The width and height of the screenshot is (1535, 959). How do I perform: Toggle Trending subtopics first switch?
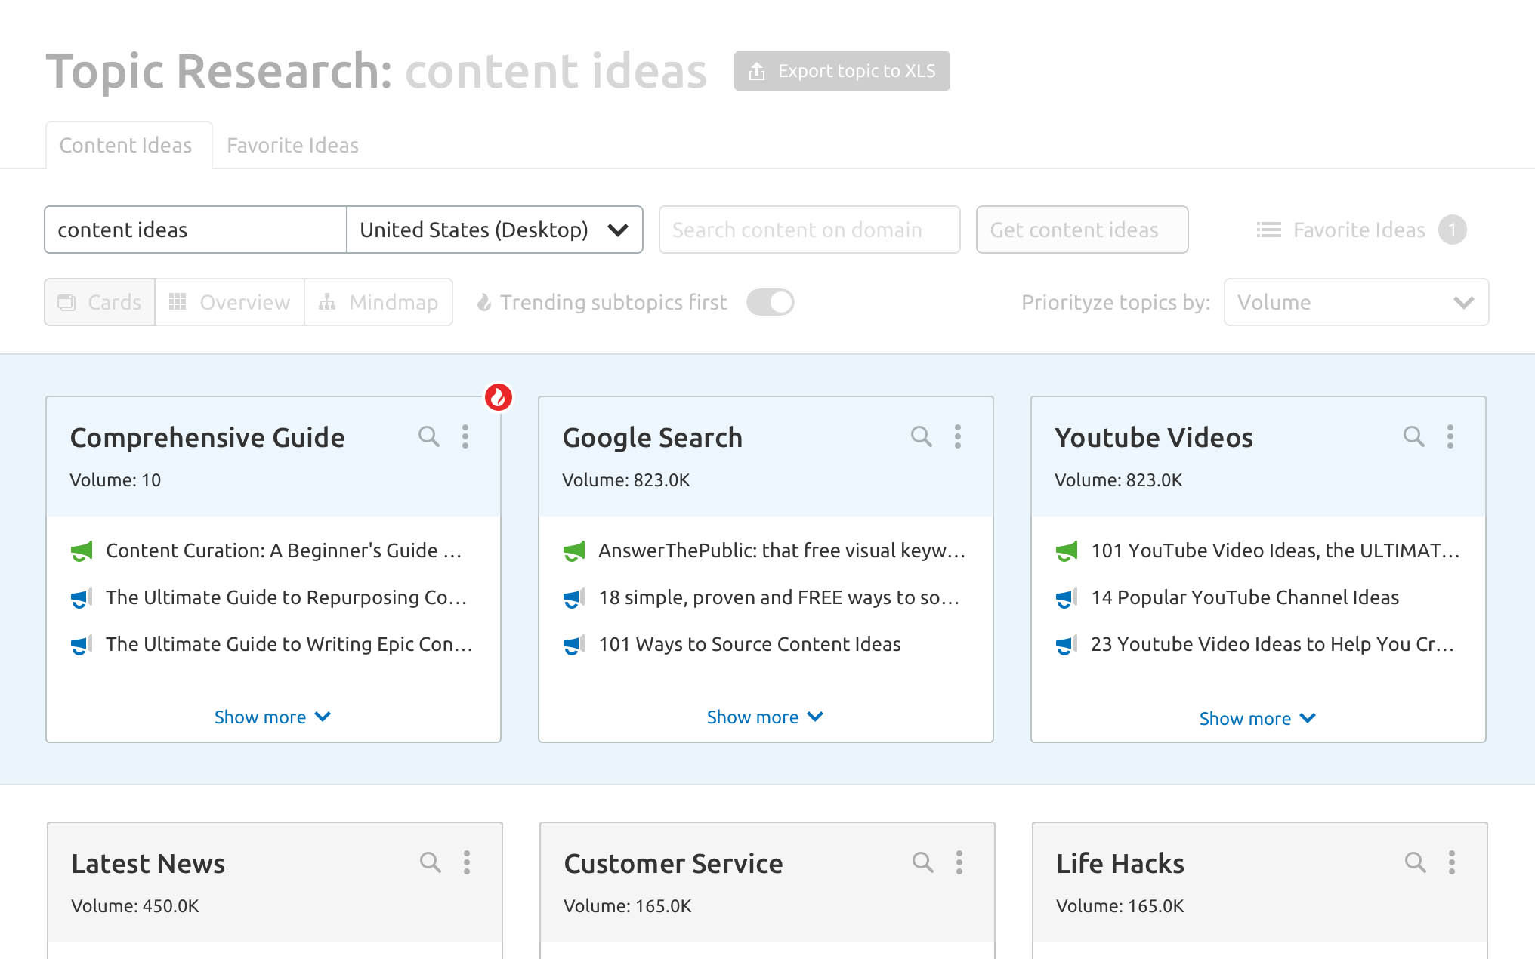click(x=770, y=302)
